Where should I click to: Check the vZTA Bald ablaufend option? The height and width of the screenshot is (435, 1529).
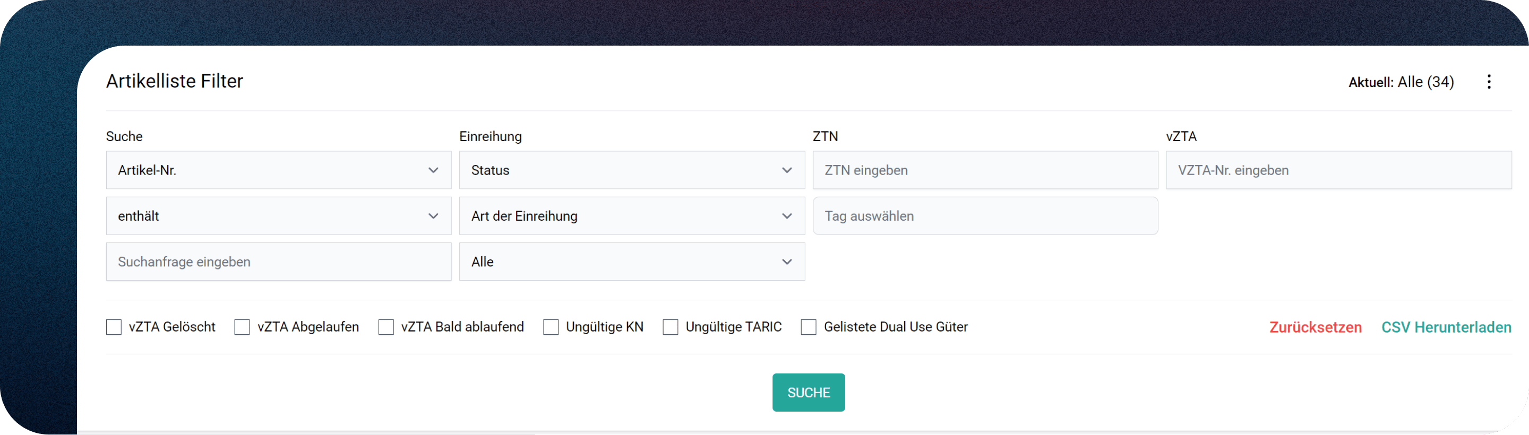386,327
